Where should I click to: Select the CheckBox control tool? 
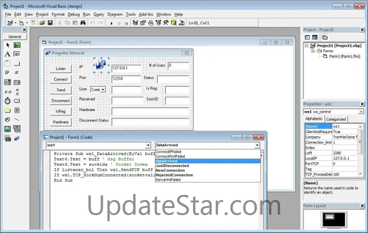8,73
